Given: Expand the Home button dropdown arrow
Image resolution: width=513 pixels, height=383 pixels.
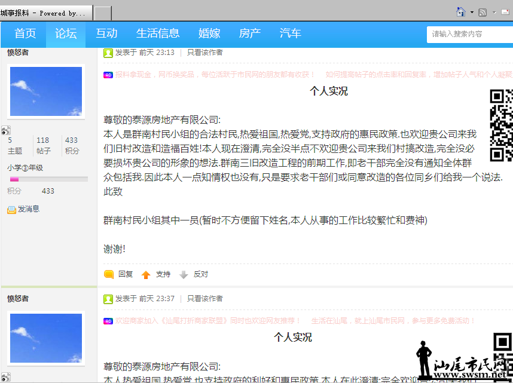Looking at the screenshot, I should [472, 13].
